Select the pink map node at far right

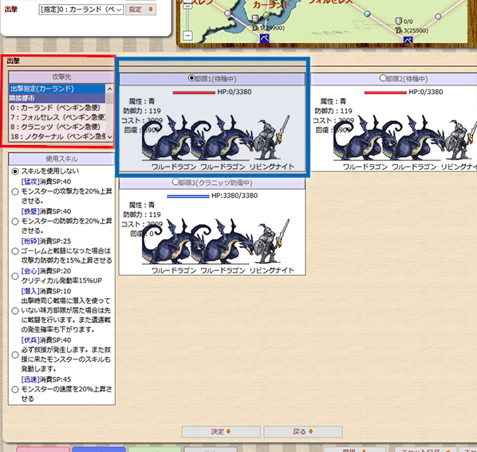pos(438,16)
